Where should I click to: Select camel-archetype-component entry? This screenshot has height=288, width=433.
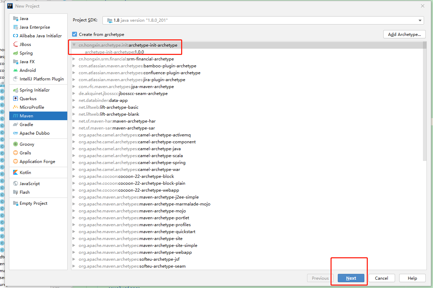(137, 142)
